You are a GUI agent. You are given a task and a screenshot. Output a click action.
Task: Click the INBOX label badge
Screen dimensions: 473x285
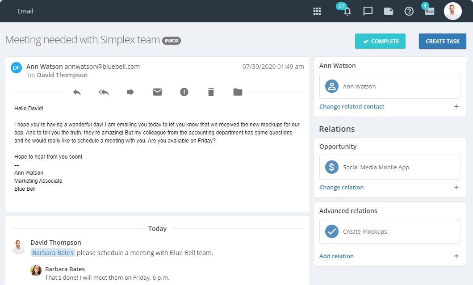172,40
